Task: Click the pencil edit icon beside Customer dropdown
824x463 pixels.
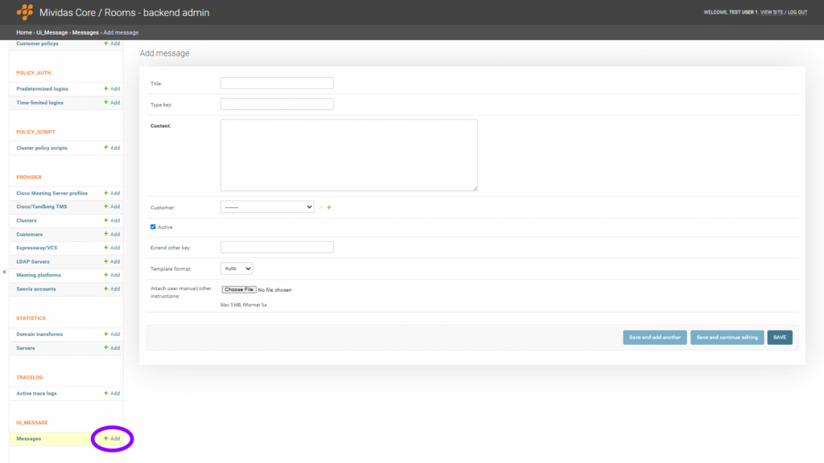Action: coord(320,207)
